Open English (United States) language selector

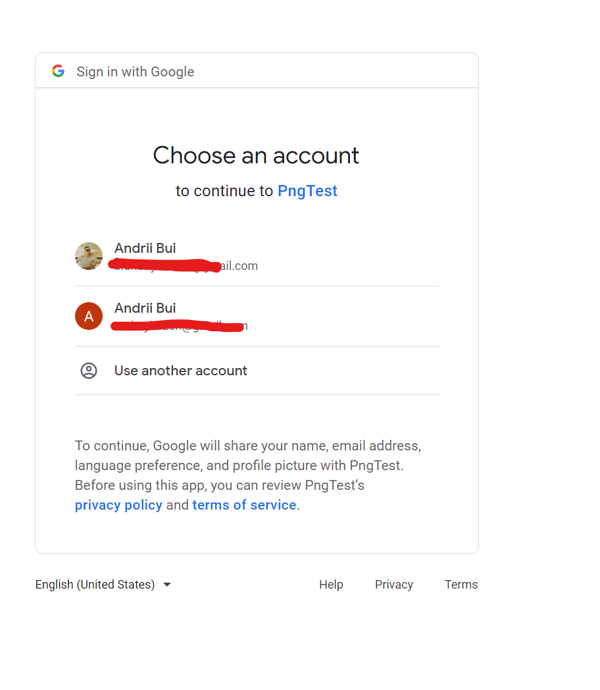pyautogui.click(x=103, y=585)
